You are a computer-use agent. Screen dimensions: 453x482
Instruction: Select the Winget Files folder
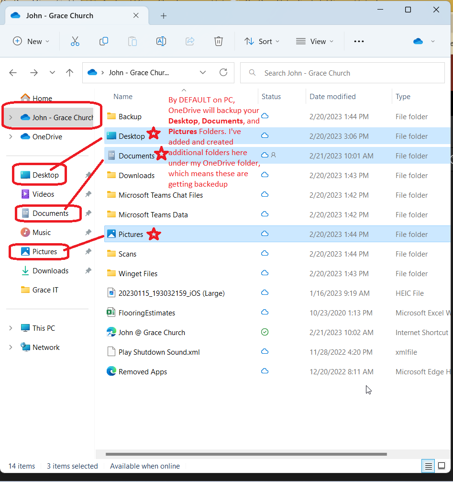pos(138,274)
